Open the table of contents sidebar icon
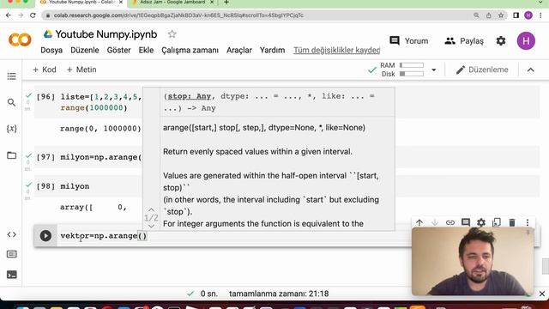 [x=11, y=76]
